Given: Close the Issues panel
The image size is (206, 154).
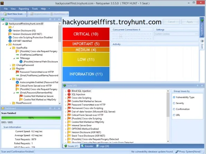Looking at the screenshot, I should tap(202, 86).
